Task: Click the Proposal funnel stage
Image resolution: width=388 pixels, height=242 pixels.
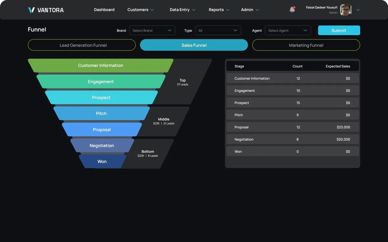Action: (x=102, y=130)
